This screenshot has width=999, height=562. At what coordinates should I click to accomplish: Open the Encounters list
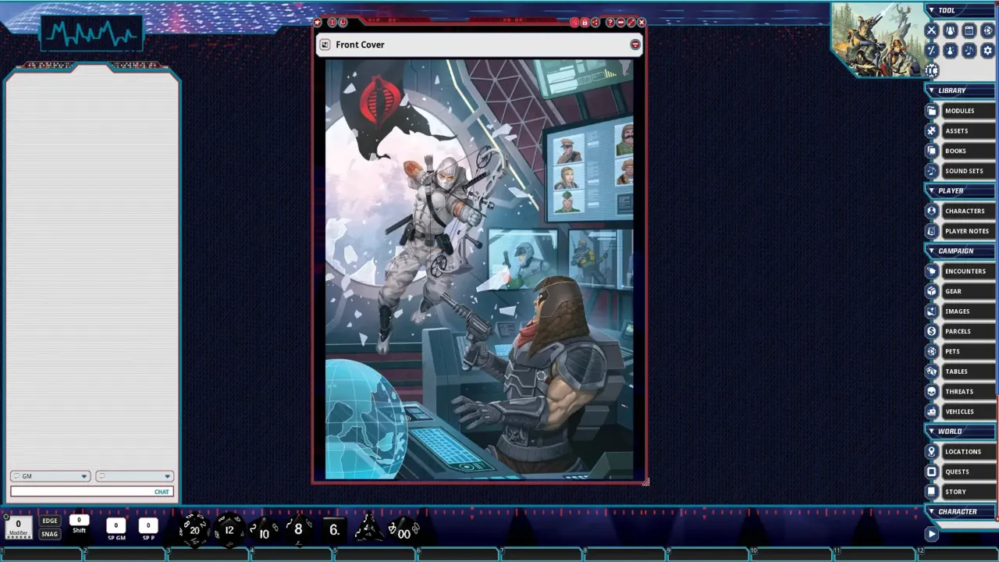[967, 271]
